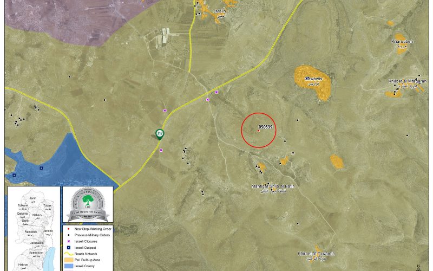
Task: Select the Israeli outpost square further inside the blue colony
Action: pos(41,168)
